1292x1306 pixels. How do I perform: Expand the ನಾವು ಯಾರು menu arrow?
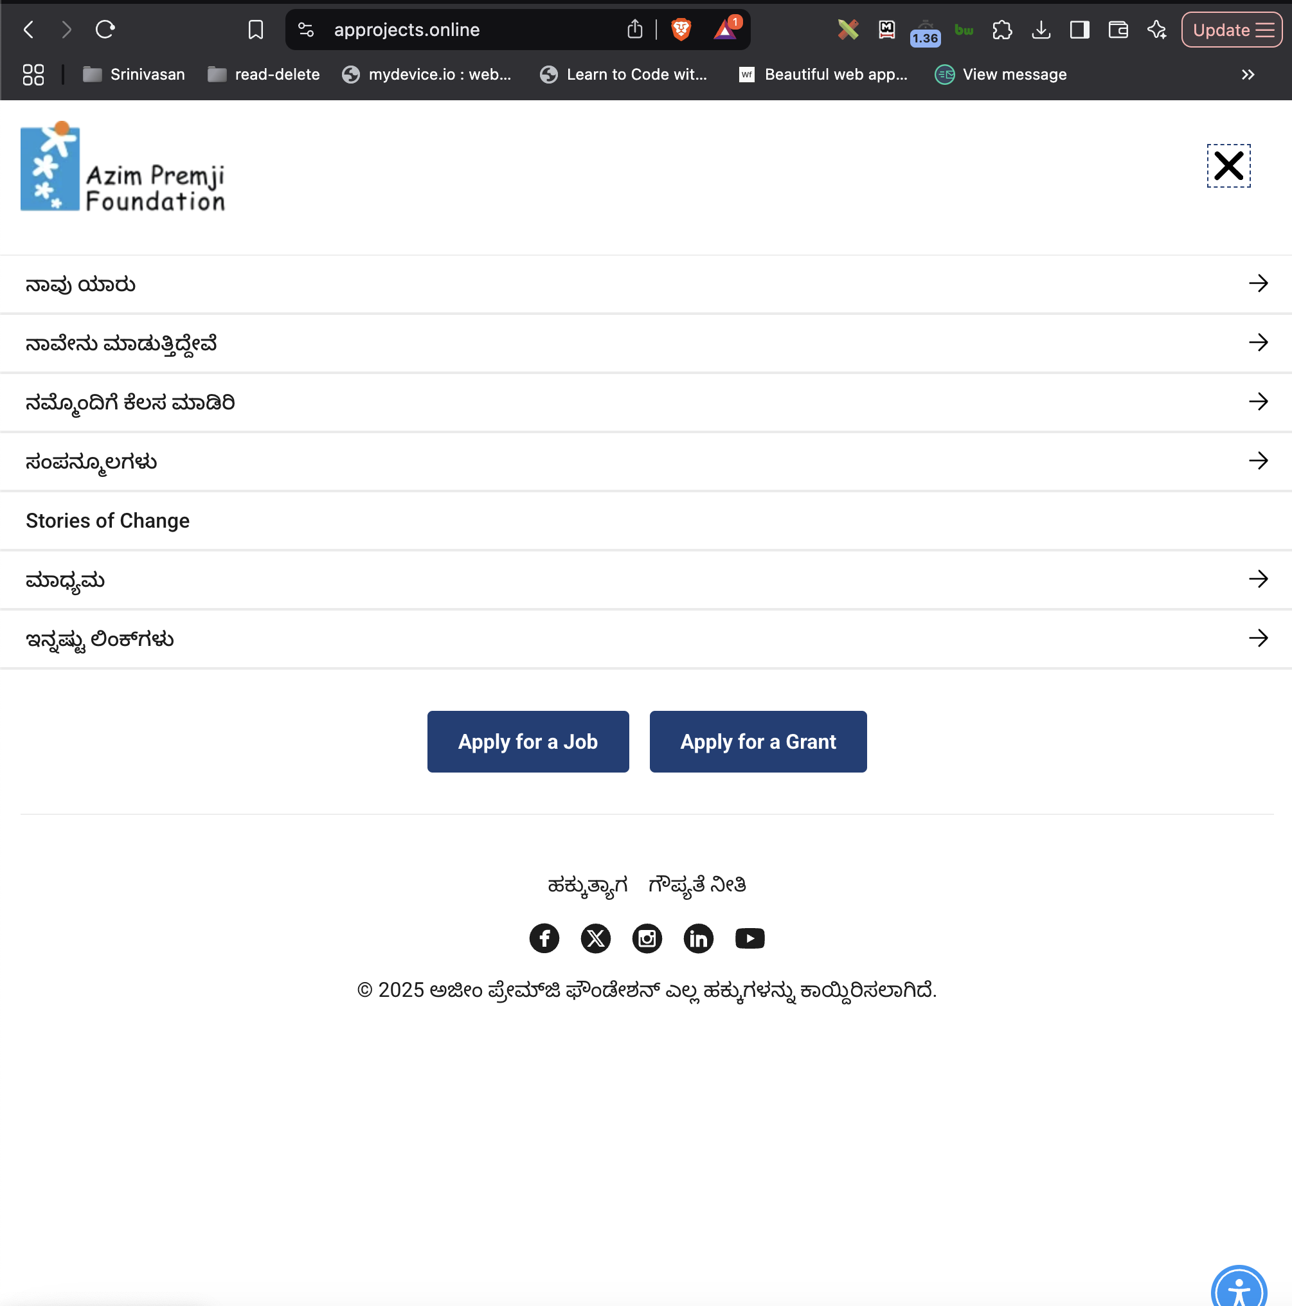(x=1258, y=283)
